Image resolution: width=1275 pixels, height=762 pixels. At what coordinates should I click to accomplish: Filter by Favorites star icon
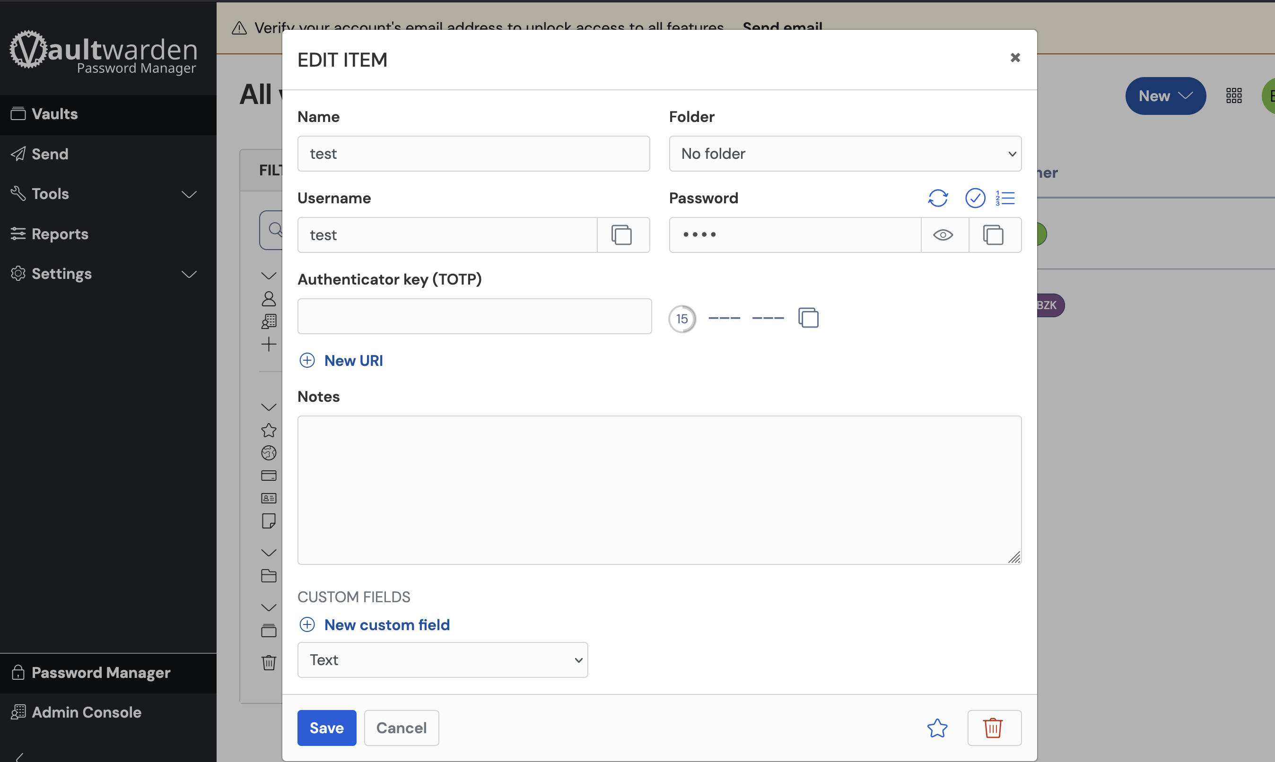click(x=269, y=430)
